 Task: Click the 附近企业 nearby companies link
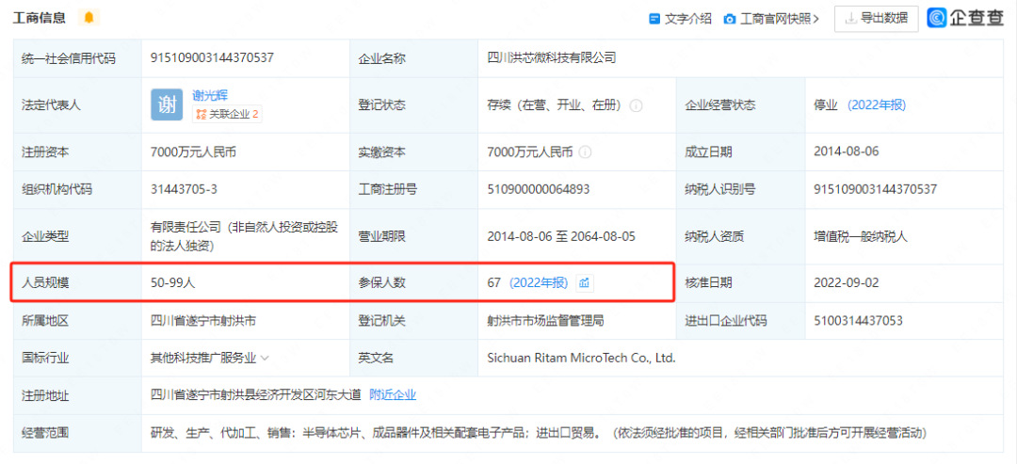pos(392,394)
